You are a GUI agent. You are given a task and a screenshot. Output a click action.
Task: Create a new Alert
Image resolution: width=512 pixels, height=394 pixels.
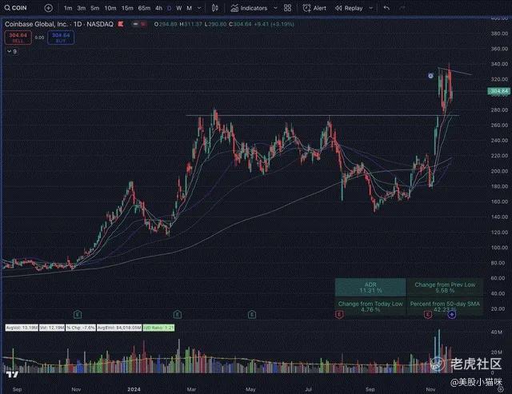coord(314,8)
